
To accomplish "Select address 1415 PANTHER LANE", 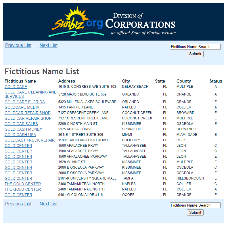I will click(76, 107).
